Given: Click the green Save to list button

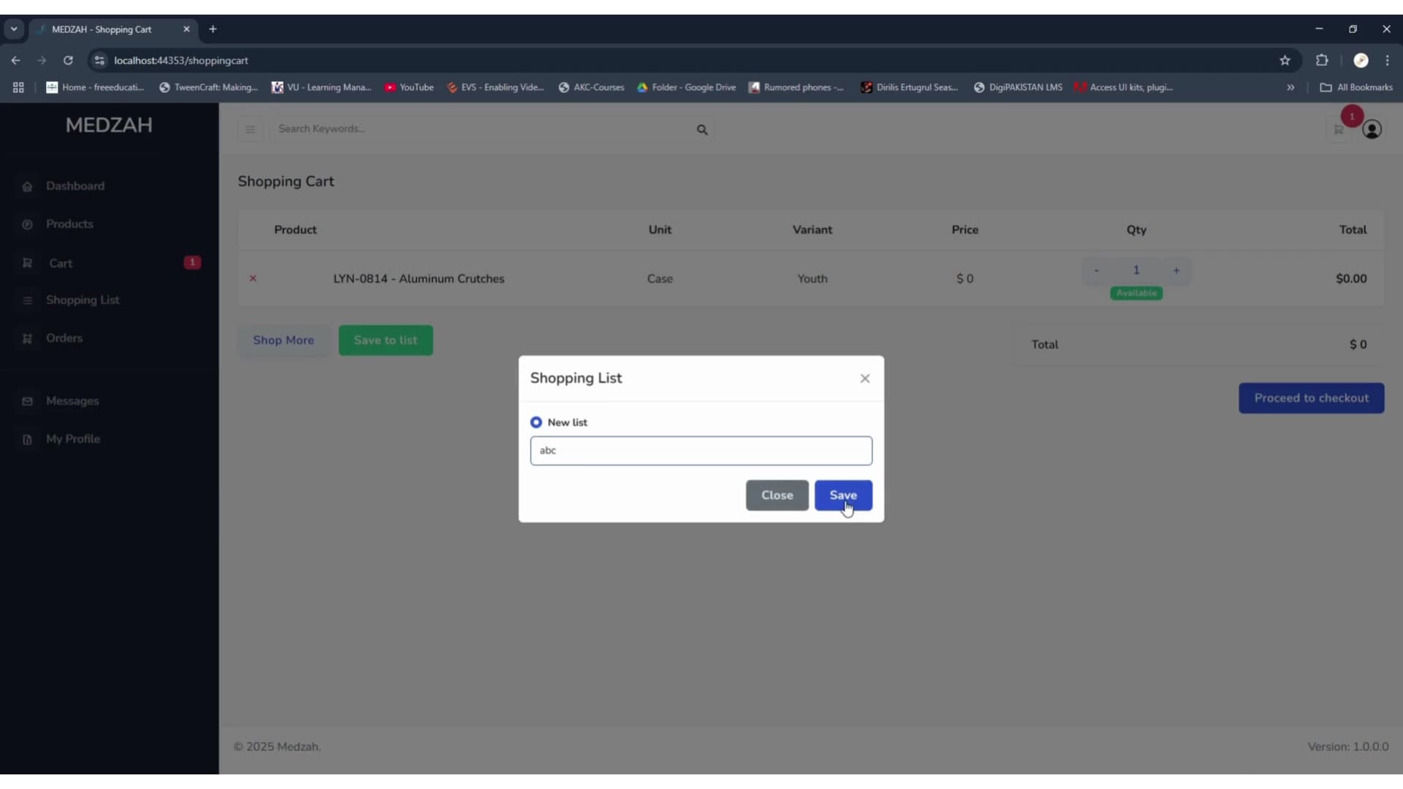Looking at the screenshot, I should coord(386,340).
